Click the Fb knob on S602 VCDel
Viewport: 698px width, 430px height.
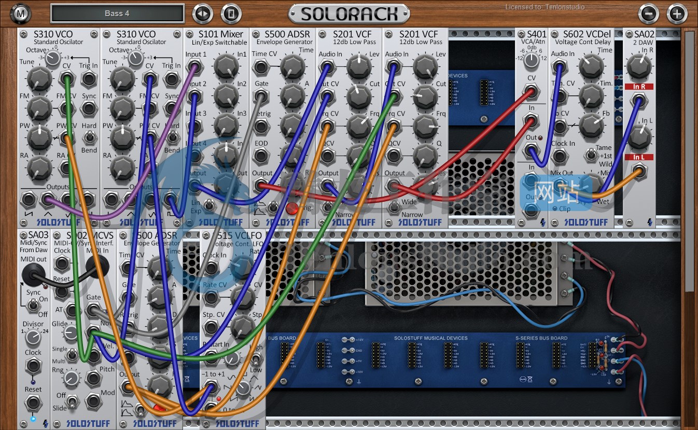pos(591,124)
